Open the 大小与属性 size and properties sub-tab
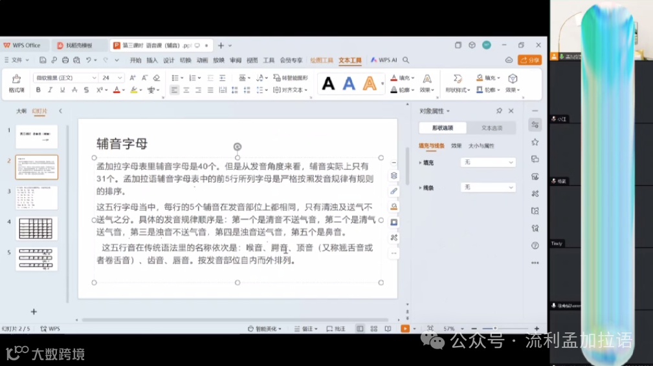 481,146
